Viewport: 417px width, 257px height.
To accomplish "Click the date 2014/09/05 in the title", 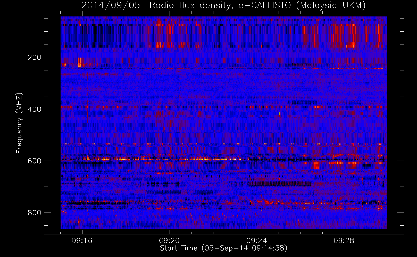I will tap(111, 5).
